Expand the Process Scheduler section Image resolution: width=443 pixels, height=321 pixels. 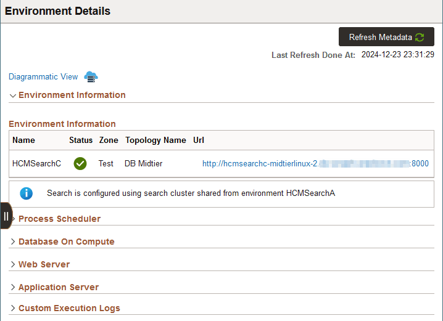pos(59,219)
